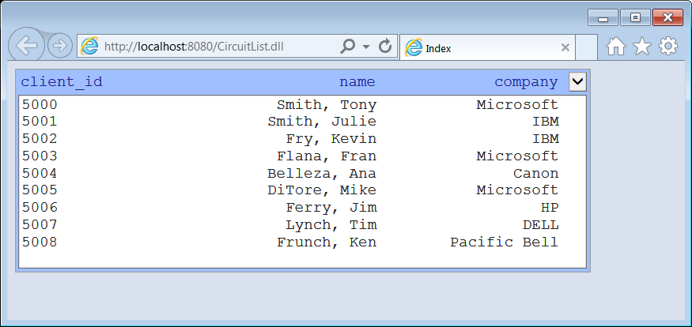Click the HP company cell
The image size is (692, 327).
[550, 208]
